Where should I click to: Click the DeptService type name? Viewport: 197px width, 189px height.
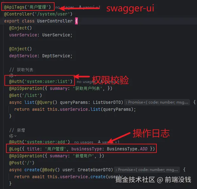tap(56, 56)
